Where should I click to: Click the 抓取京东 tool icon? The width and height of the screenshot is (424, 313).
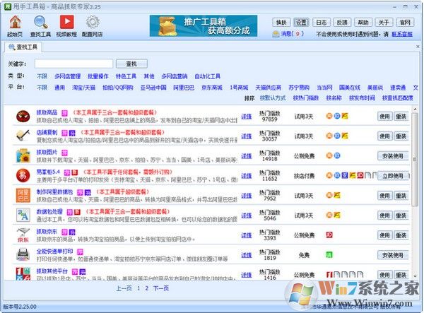[22, 235]
